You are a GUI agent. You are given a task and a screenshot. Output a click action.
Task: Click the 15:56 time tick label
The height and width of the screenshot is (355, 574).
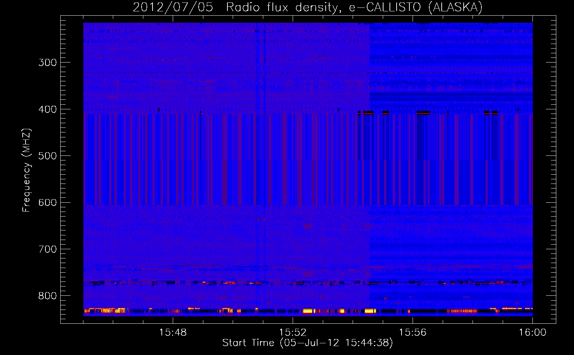point(413,333)
